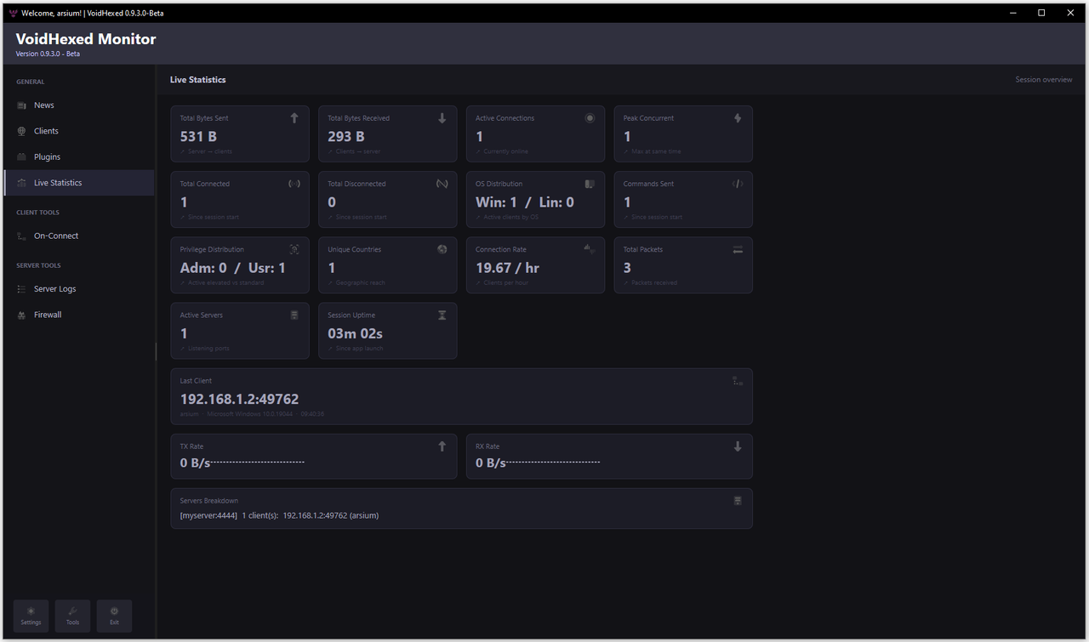The height and width of the screenshot is (642, 1089).
Task: Open the Firewall page
Action: 78,315
